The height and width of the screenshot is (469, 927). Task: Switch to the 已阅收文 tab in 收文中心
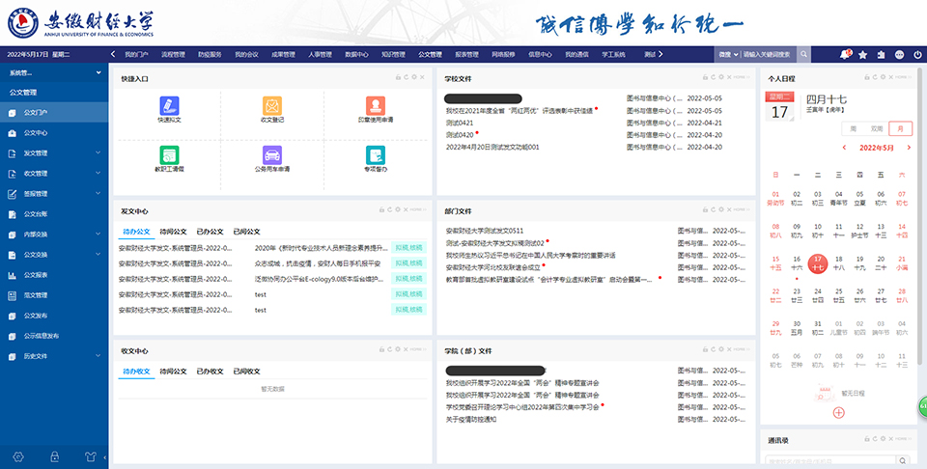(246, 372)
